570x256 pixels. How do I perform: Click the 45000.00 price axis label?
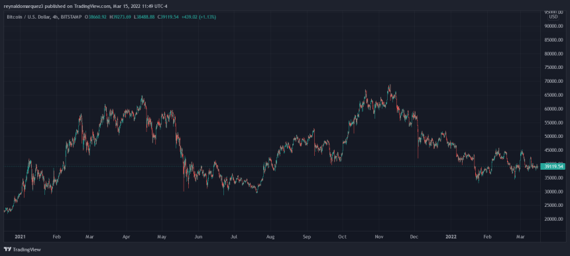pyautogui.click(x=553, y=150)
